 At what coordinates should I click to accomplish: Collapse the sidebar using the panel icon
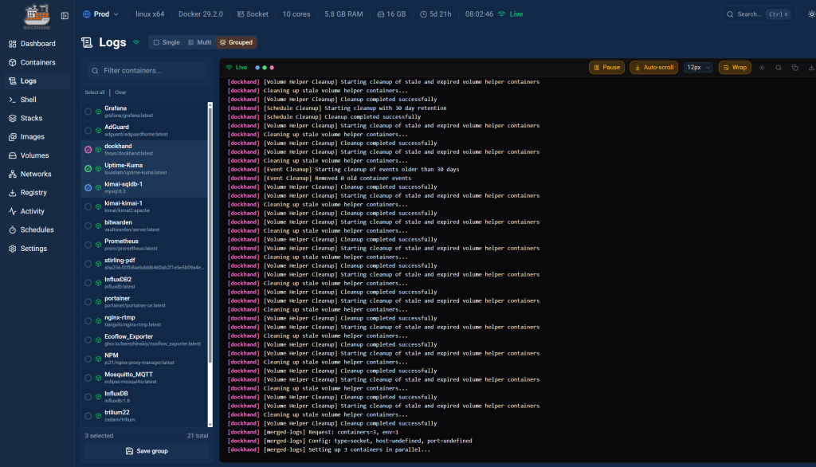[65, 15]
